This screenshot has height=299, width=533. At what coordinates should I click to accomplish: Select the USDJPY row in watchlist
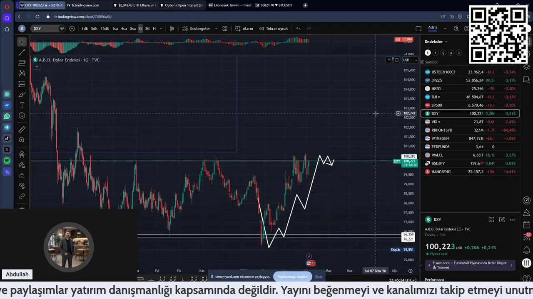[x=470, y=163]
